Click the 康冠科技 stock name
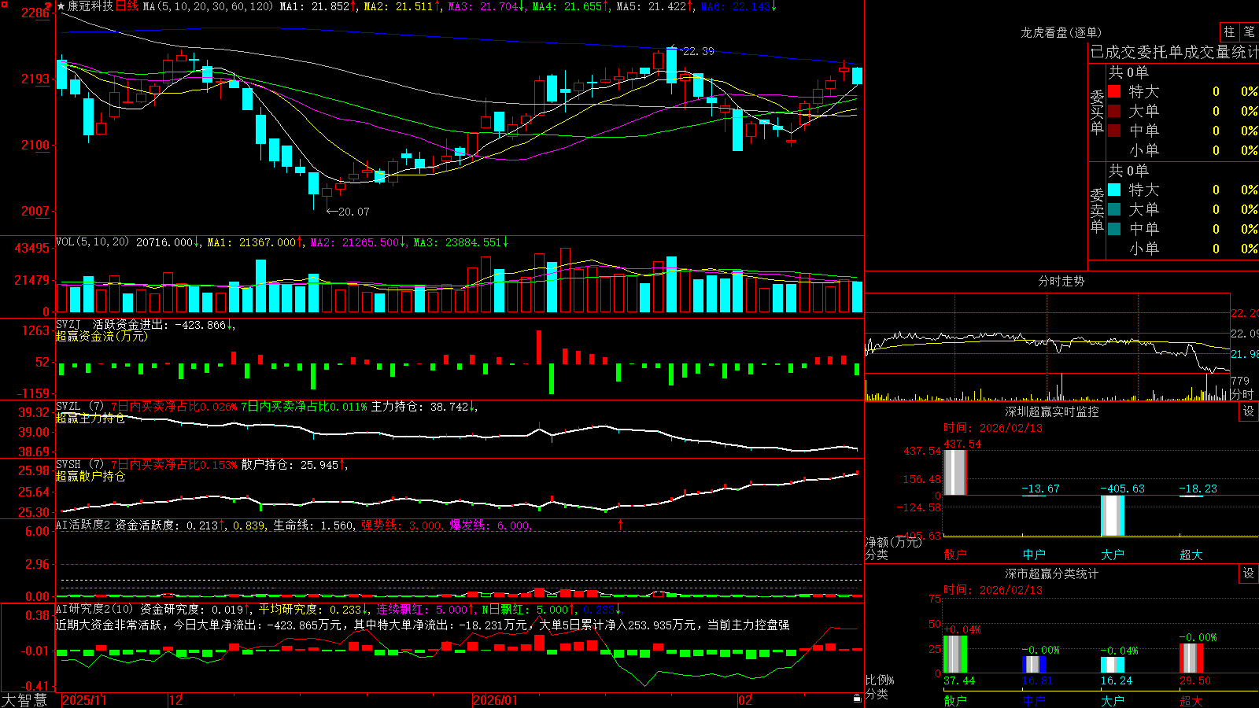This screenshot has width=1259, height=708. 90,6
